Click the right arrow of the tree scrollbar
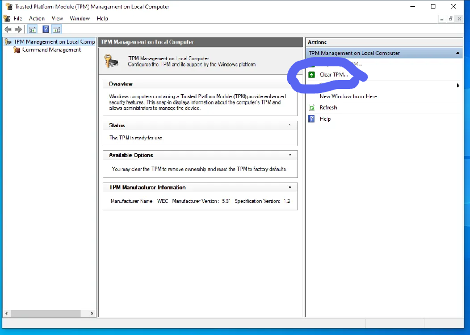 [x=92, y=313]
